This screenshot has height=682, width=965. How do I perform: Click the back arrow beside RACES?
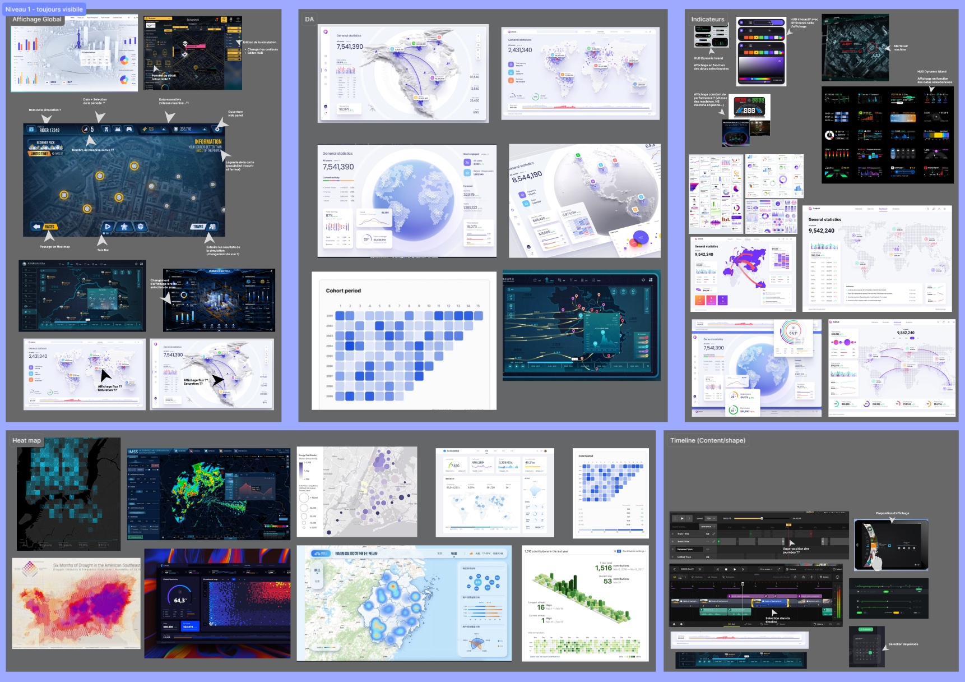tap(36, 227)
